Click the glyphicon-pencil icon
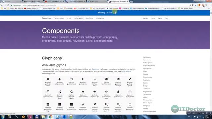 point(130,79)
